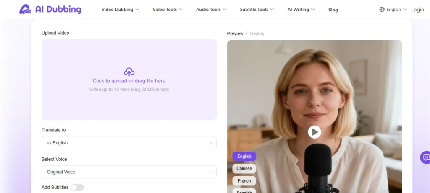Switch to the Preview tab
430x193 pixels.
(x=235, y=33)
